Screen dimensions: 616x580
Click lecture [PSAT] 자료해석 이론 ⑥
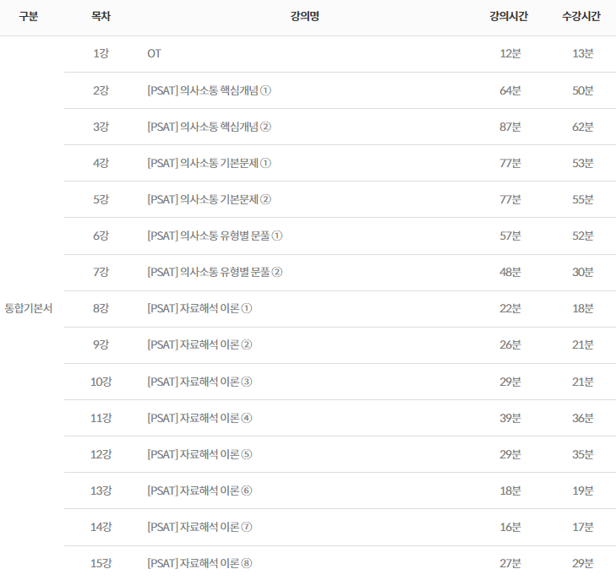(x=199, y=491)
